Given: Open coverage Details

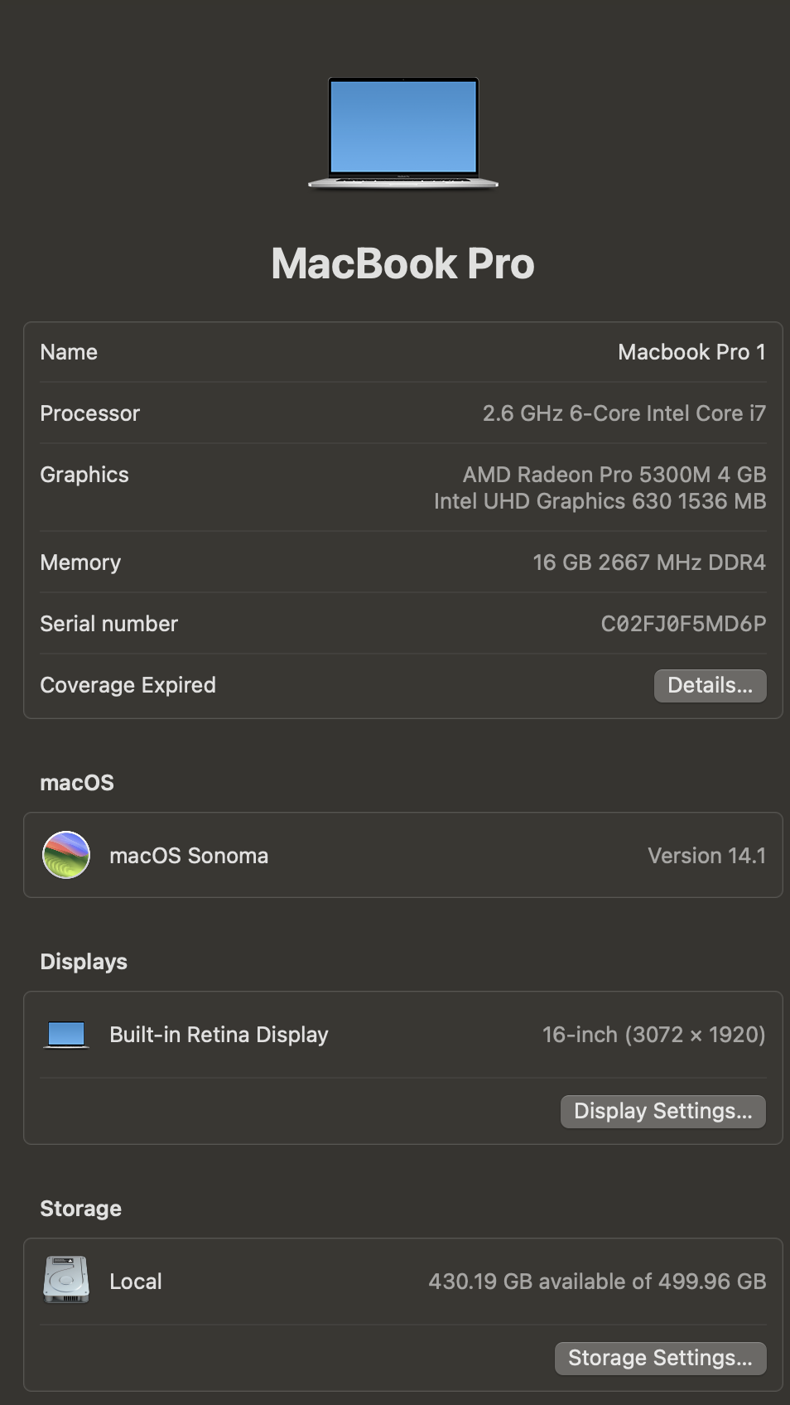Looking at the screenshot, I should [710, 686].
